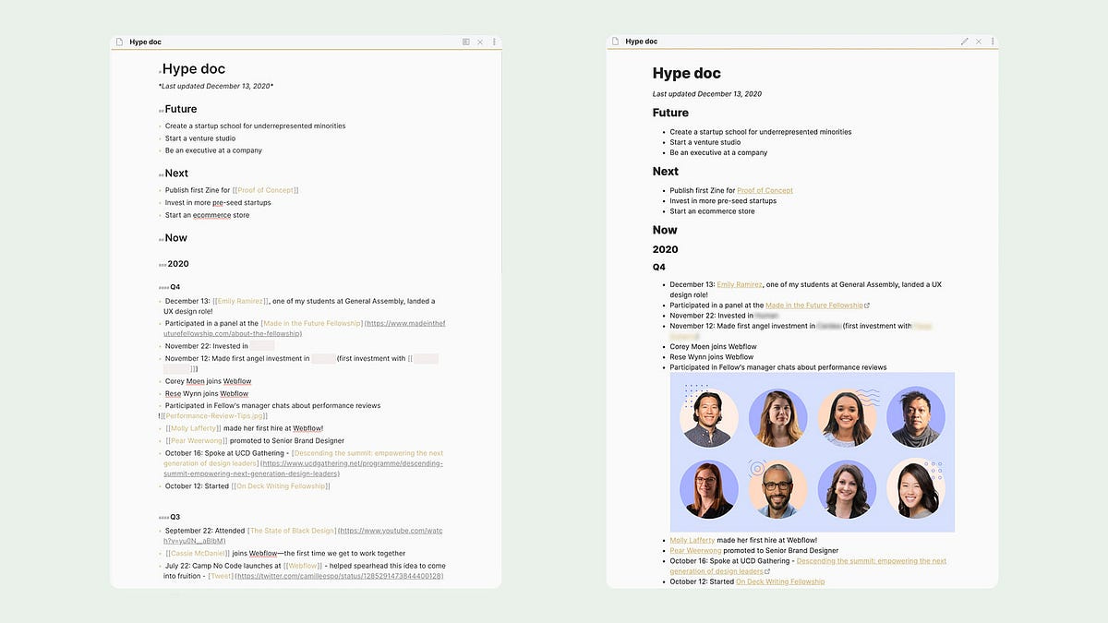The image size is (1108, 623).
Task: Click file icon in left pane header
Action: (x=118, y=42)
